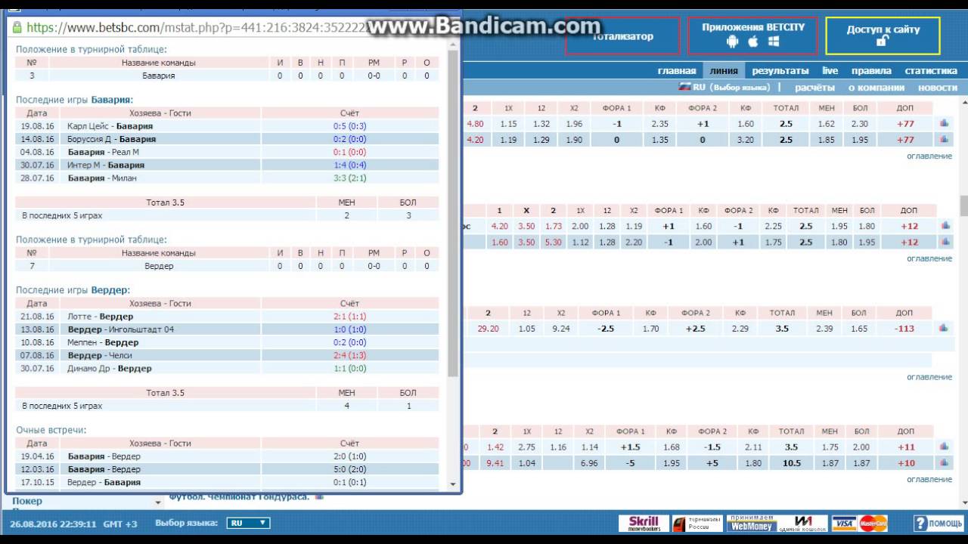Go to the главная tab

pos(676,70)
